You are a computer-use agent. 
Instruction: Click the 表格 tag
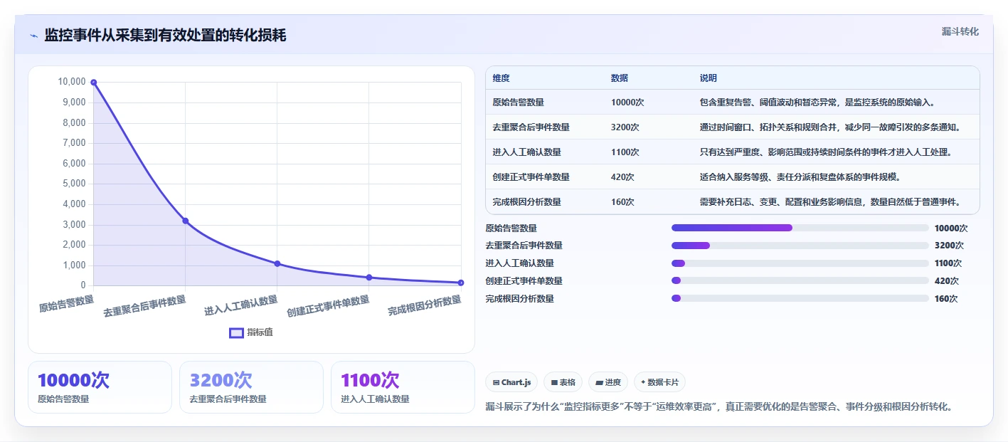pos(563,382)
